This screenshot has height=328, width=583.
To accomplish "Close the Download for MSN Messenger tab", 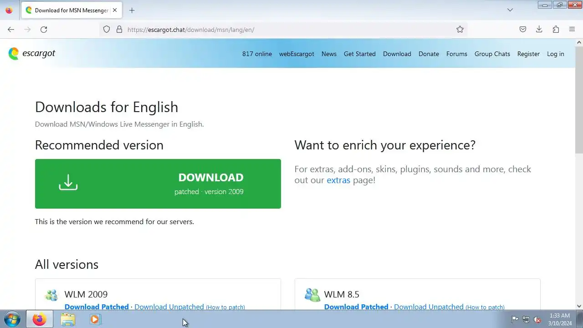I will click(x=115, y=10).
